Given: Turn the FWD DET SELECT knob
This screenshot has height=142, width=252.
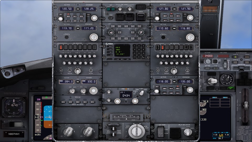Looking at the screenshot, I should coord(120,9).
